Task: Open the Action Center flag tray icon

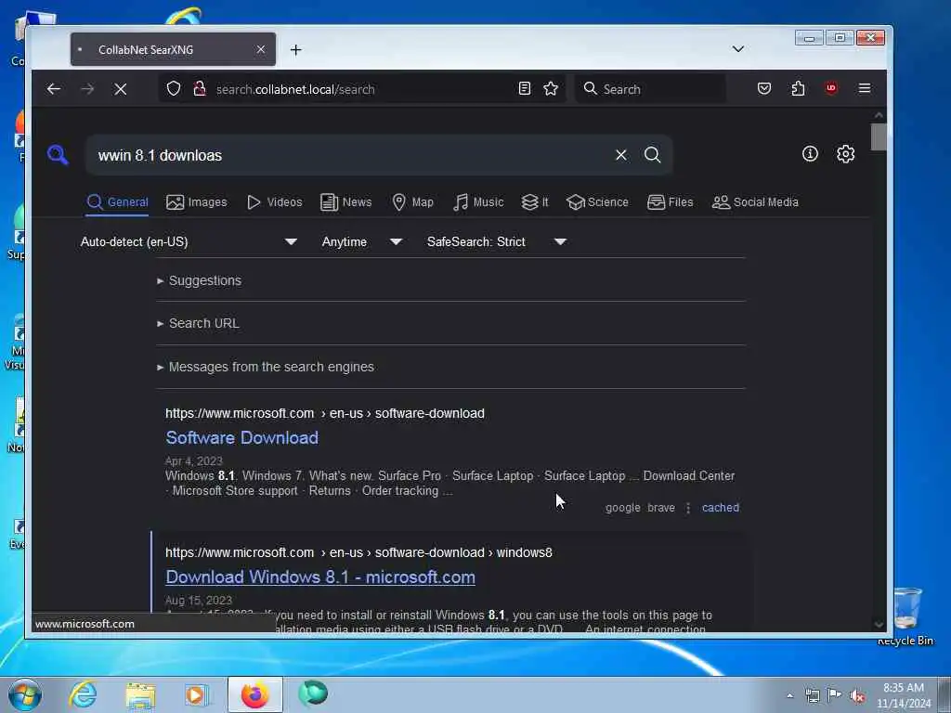Action: [x=835, y=695]
